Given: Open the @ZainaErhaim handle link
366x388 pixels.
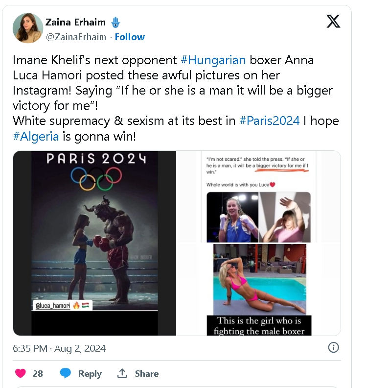Looking at the screenshot, I should click(x=76, y=37).
